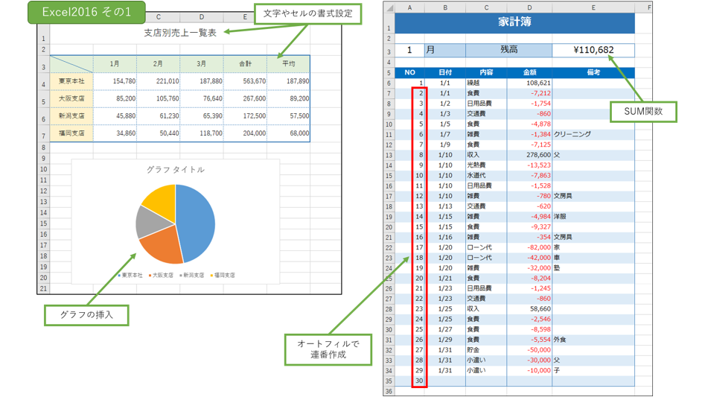This screenshot has height=397, width=705.
Task: Click the 金額 column header in household ledger
Action: click(x=529, y=73)
